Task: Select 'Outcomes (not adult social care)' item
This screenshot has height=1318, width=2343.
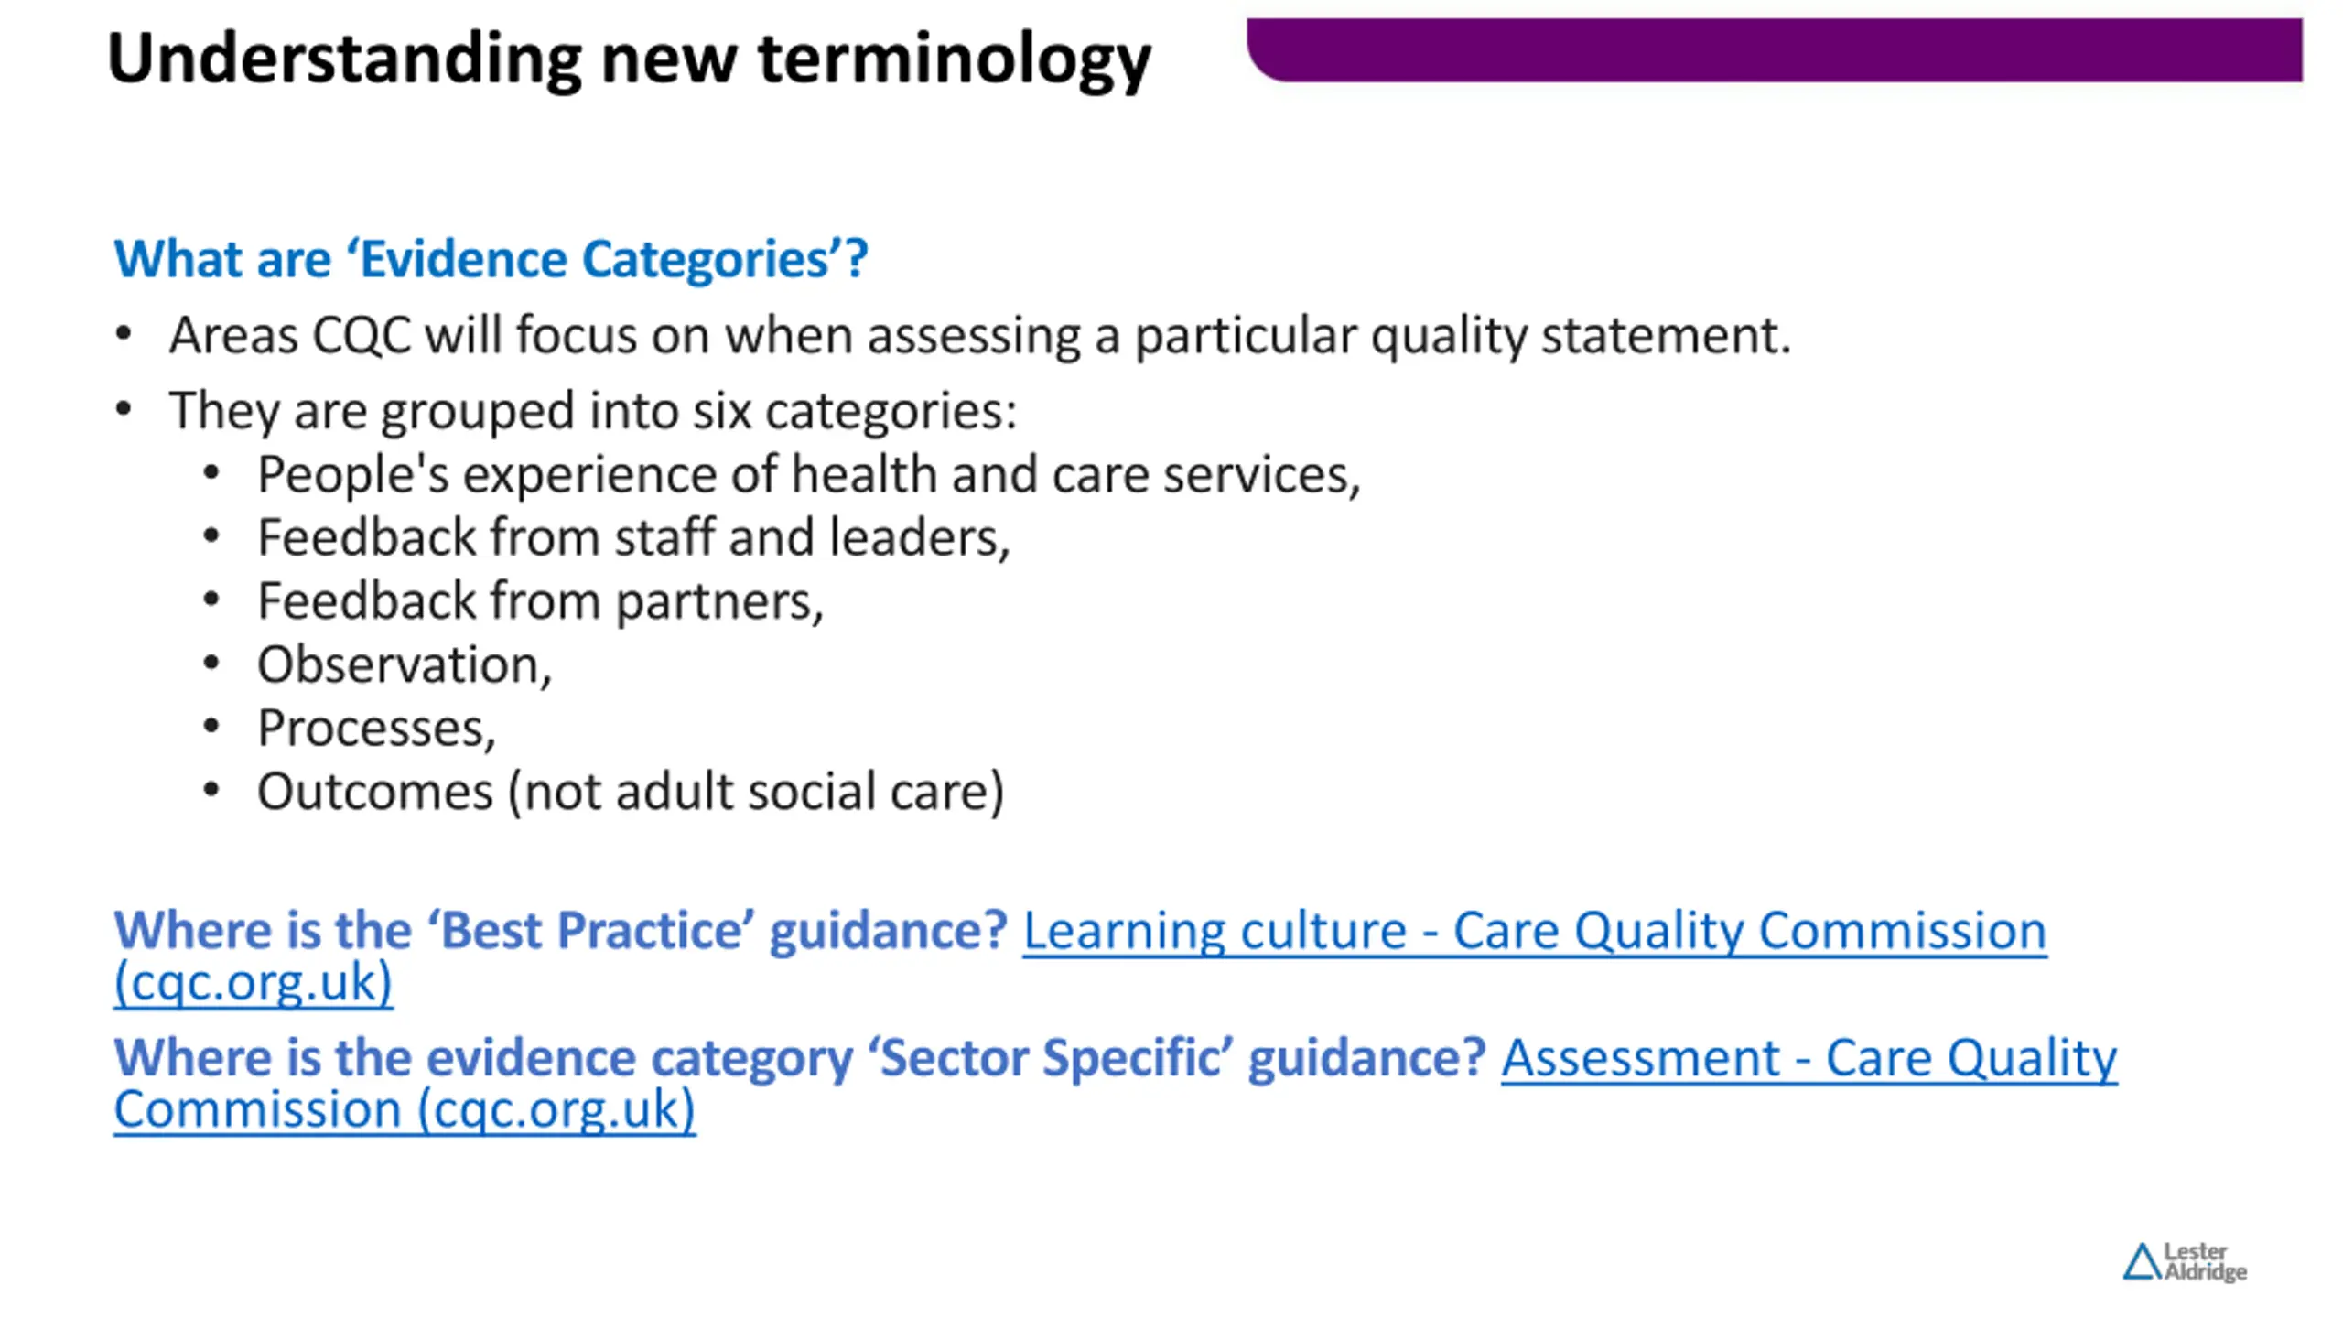Action: [631, 792]
